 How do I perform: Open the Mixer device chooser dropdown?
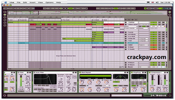(131, 26)
